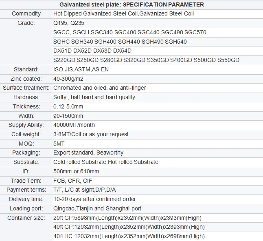Click the Commodity label cell
This screenshot has height=241, width=263.
pyautogui.click(x=26, y=14)
